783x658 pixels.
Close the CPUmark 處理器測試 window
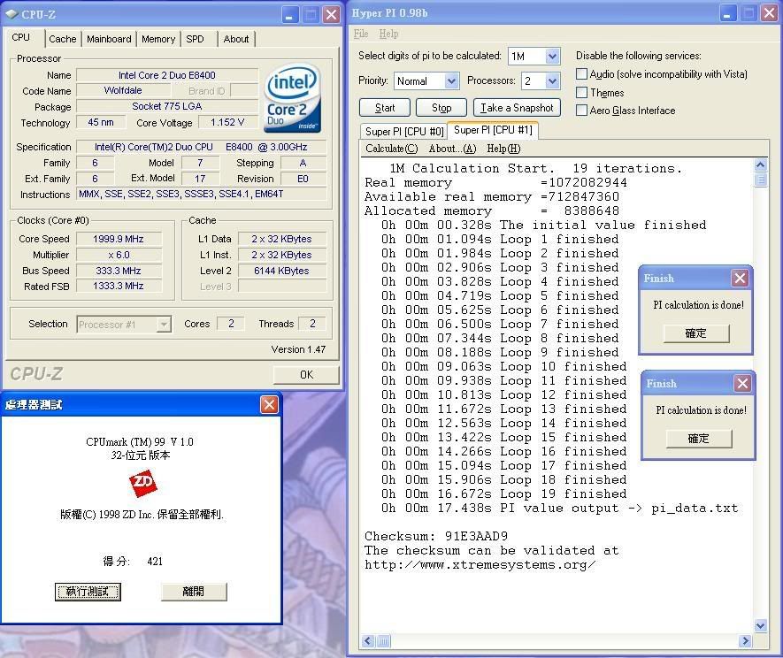(269, 404)
